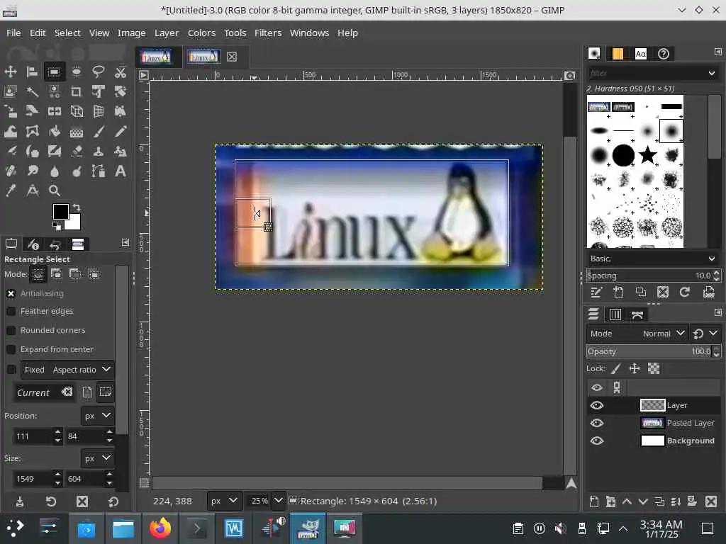Image resolution: width=726 pixels, height=544 pixels.
Task: Save tool preset in tool options
Action: [x=19, y=501]
